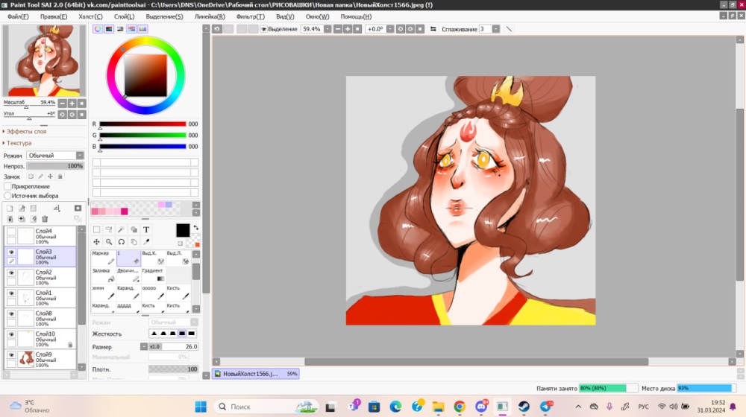Hide the Слой8 layer

[11, 313]
